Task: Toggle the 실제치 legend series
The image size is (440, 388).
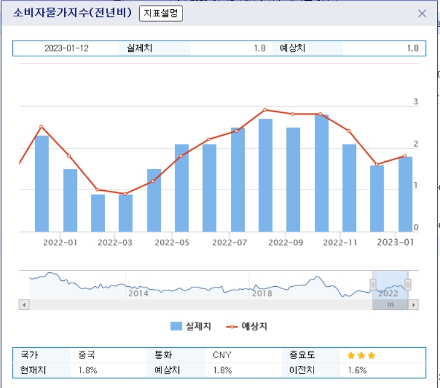Action: (x=191, y=326)
